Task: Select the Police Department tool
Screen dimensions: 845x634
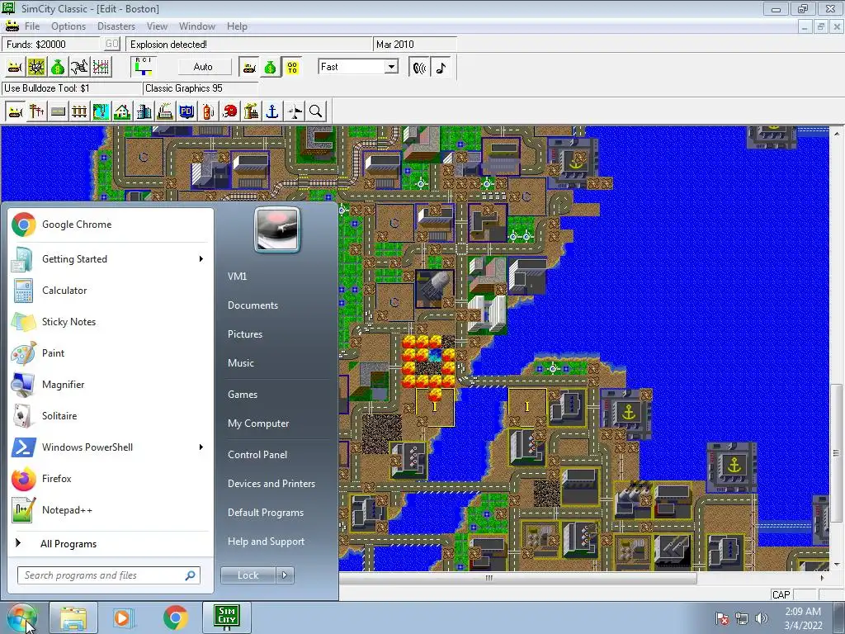Action: tap(186, 111)
